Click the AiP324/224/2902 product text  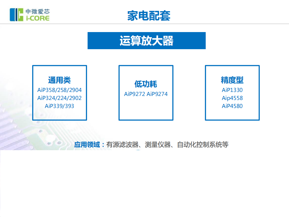(59, 98)
